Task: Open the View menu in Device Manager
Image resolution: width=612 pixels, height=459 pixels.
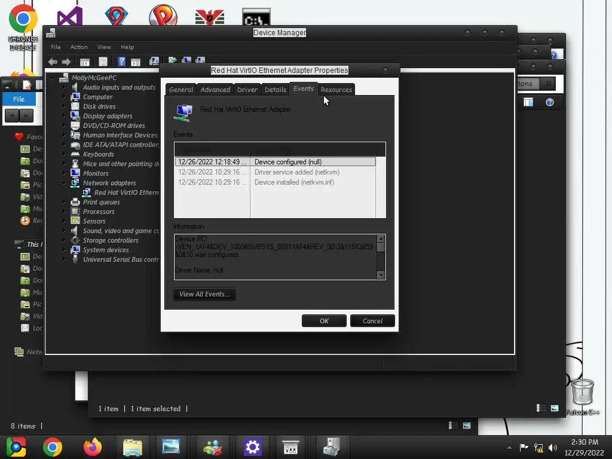Action: pyautogui.click(x=104, y=47)
